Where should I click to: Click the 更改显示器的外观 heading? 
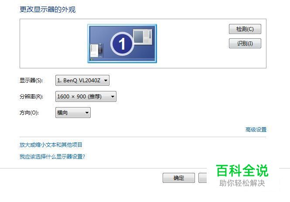tap(48, 10)
